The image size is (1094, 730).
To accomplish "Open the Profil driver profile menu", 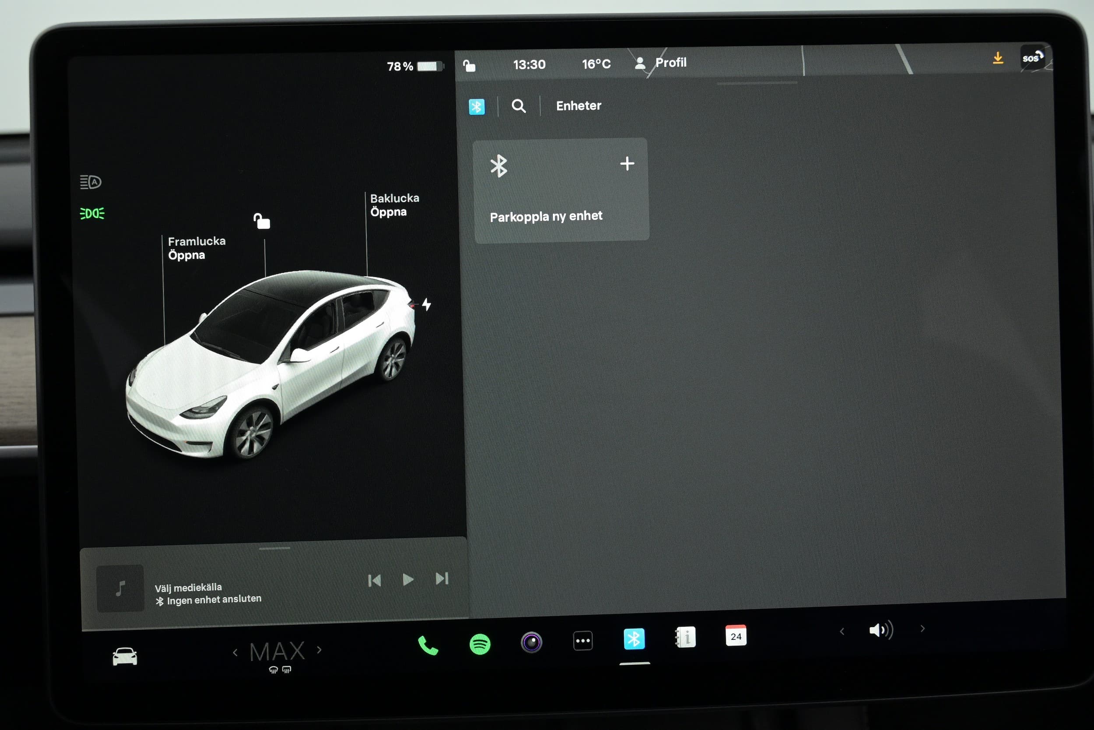I will click(x=661, y=62).
